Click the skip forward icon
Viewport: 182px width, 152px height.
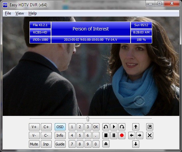(122, 127)
